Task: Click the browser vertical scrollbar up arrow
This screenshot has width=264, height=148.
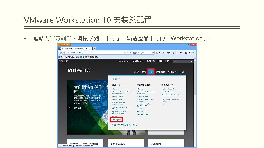Action: (195, 60)
